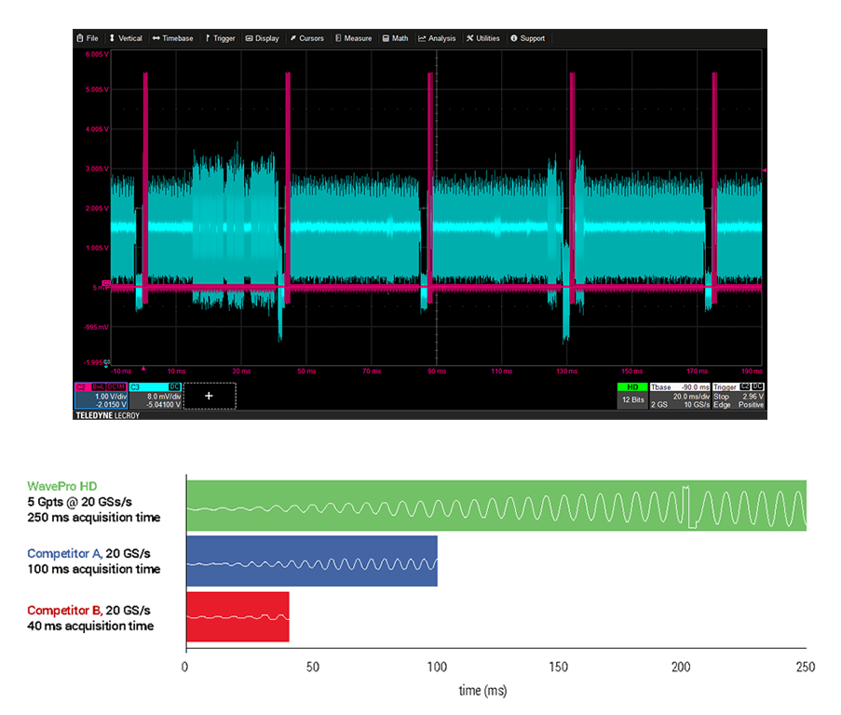This screenshot has width=841, height=715.
Task: Select the C3 channel descriptor box
Action: tap(155, 395)
